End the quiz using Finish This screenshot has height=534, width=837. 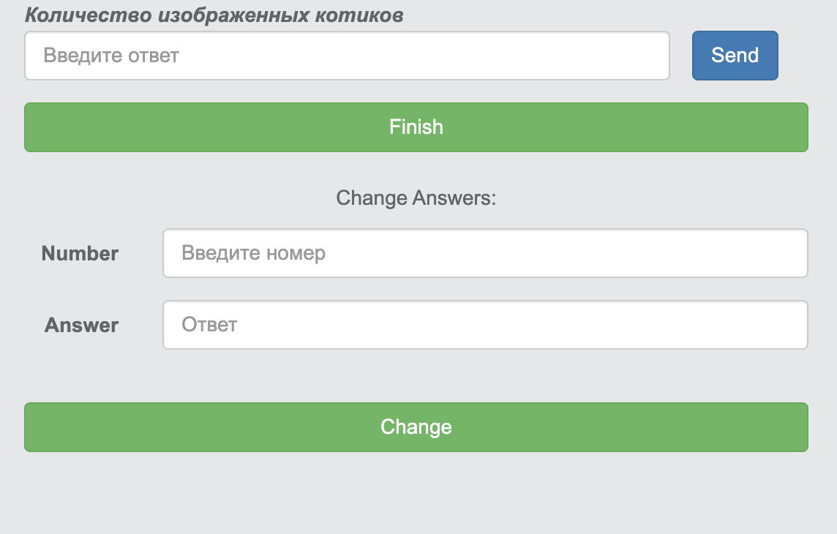tap(416, 127)
